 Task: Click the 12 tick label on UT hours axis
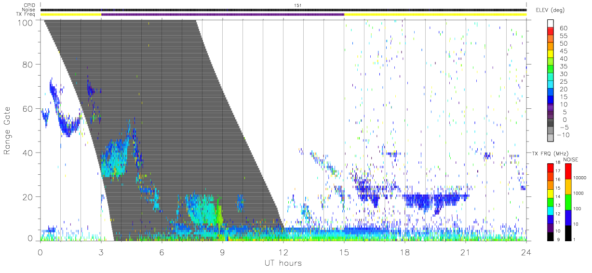point(283,252)
